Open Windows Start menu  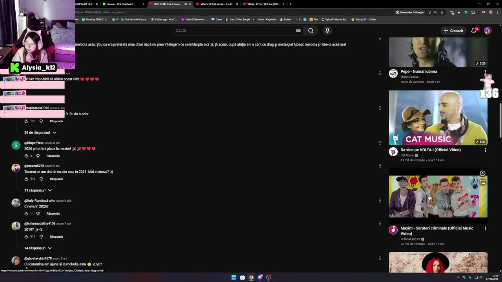click(x=234, y=277)
